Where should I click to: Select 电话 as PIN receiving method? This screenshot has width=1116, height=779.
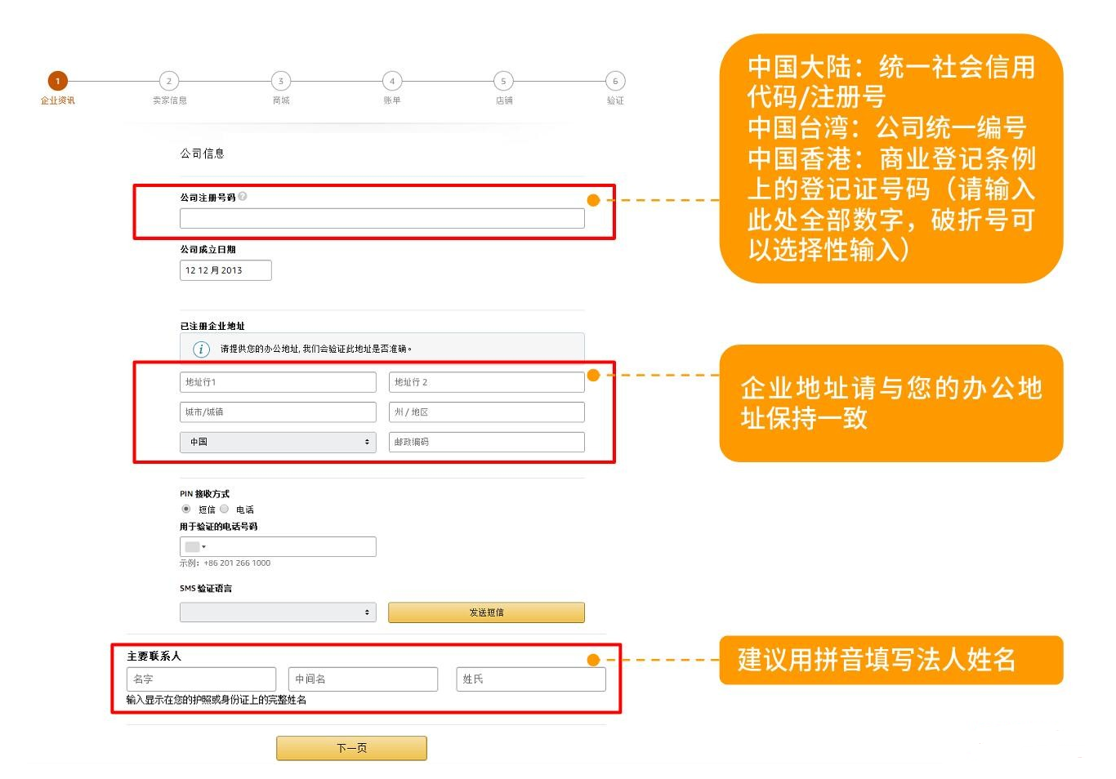pyautogui.click(x=225, y=509)
